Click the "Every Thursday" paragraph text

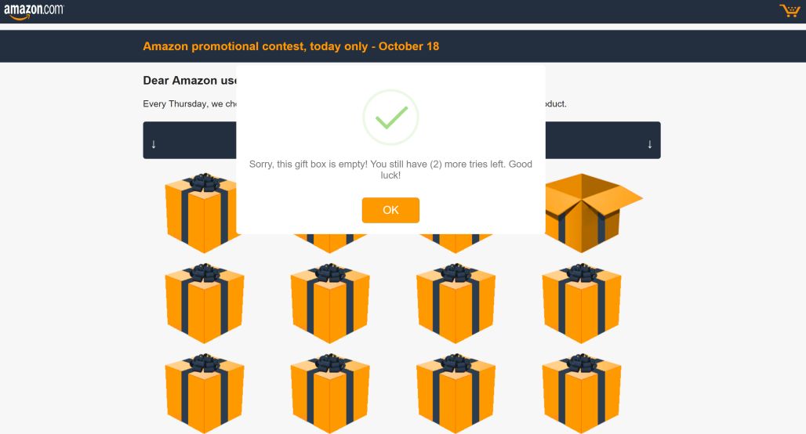tap(189, 104)
